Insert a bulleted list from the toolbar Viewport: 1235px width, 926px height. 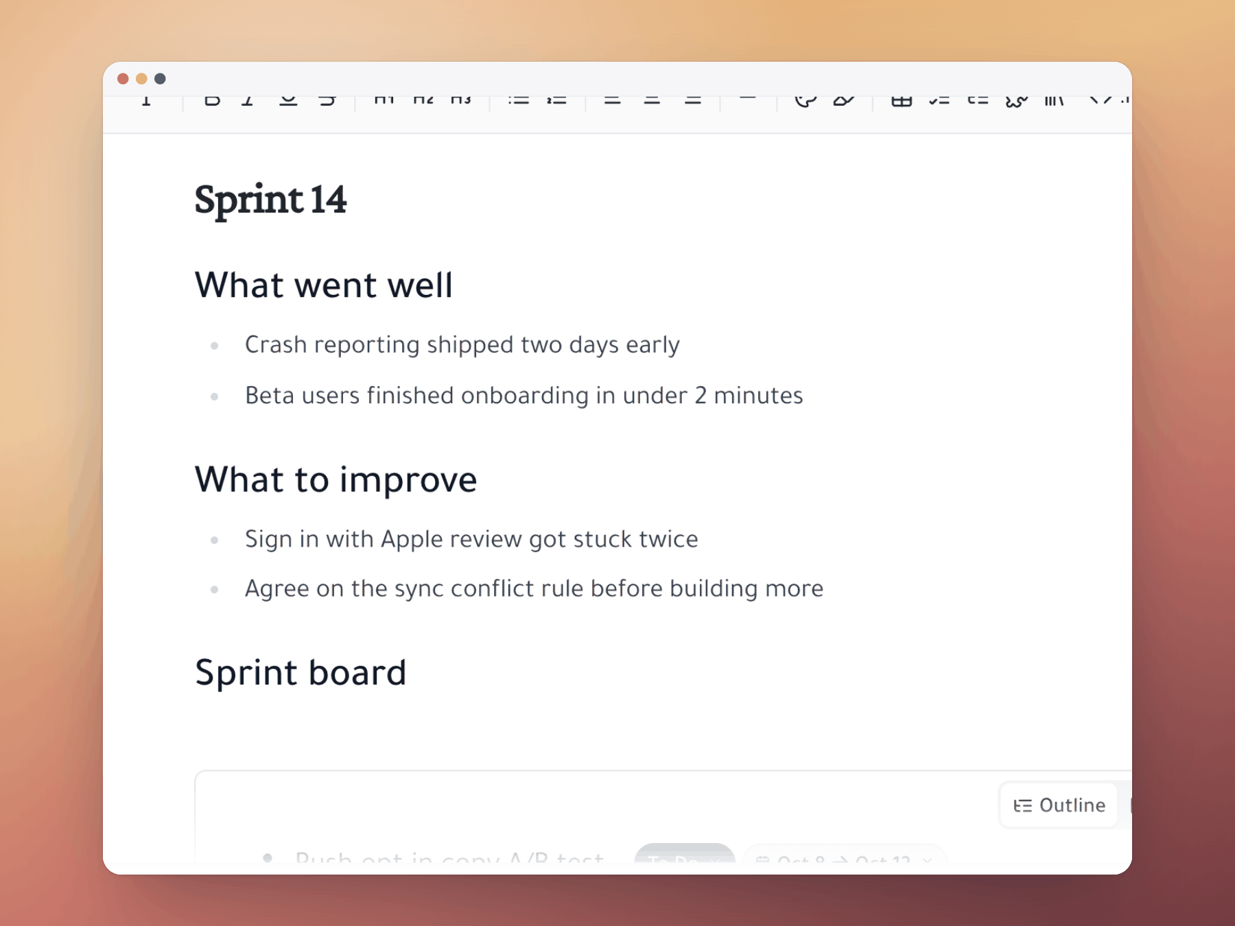(519, 100)
